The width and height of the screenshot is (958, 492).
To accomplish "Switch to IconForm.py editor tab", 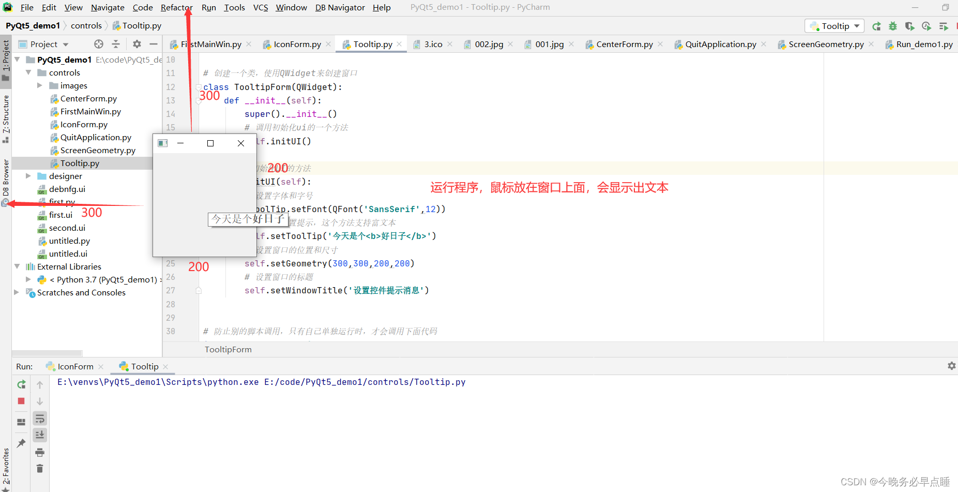I will [297, 44].
